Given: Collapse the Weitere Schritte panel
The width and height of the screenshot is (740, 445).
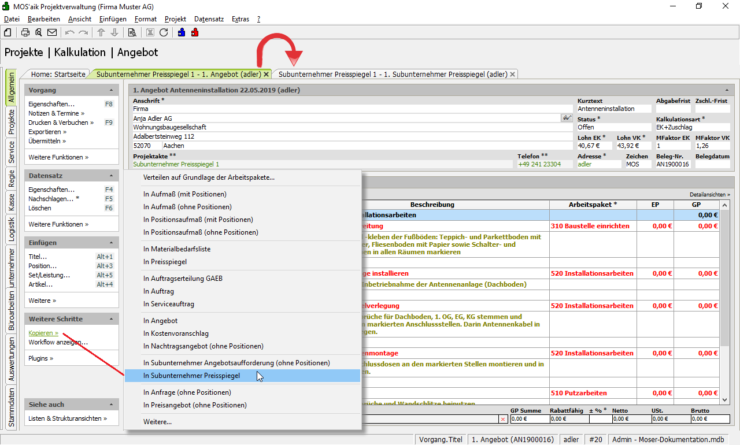Looking at the screenshot, I should (x=111, y=319).
